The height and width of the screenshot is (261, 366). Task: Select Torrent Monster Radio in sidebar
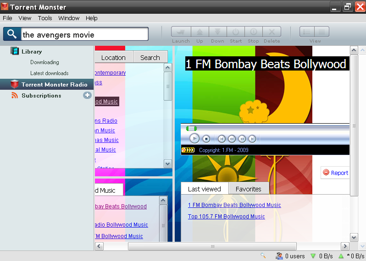tap(47, 84)
